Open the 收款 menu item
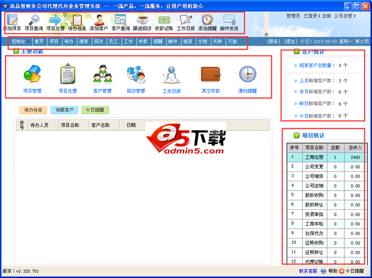The width and height of the screenshot is (372, 278). [x=143, y=42]
